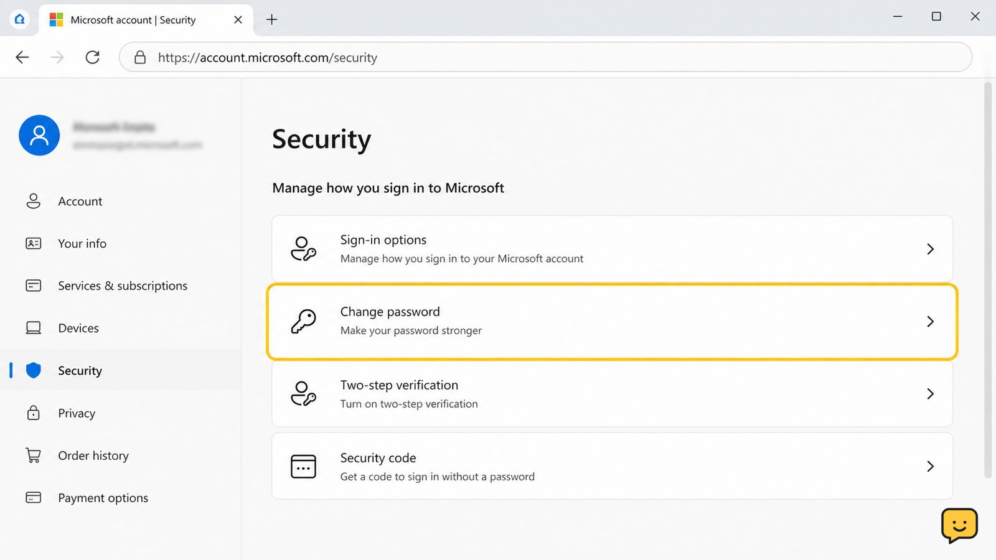Click the Your info ID card icon

[x=34, y=243]
